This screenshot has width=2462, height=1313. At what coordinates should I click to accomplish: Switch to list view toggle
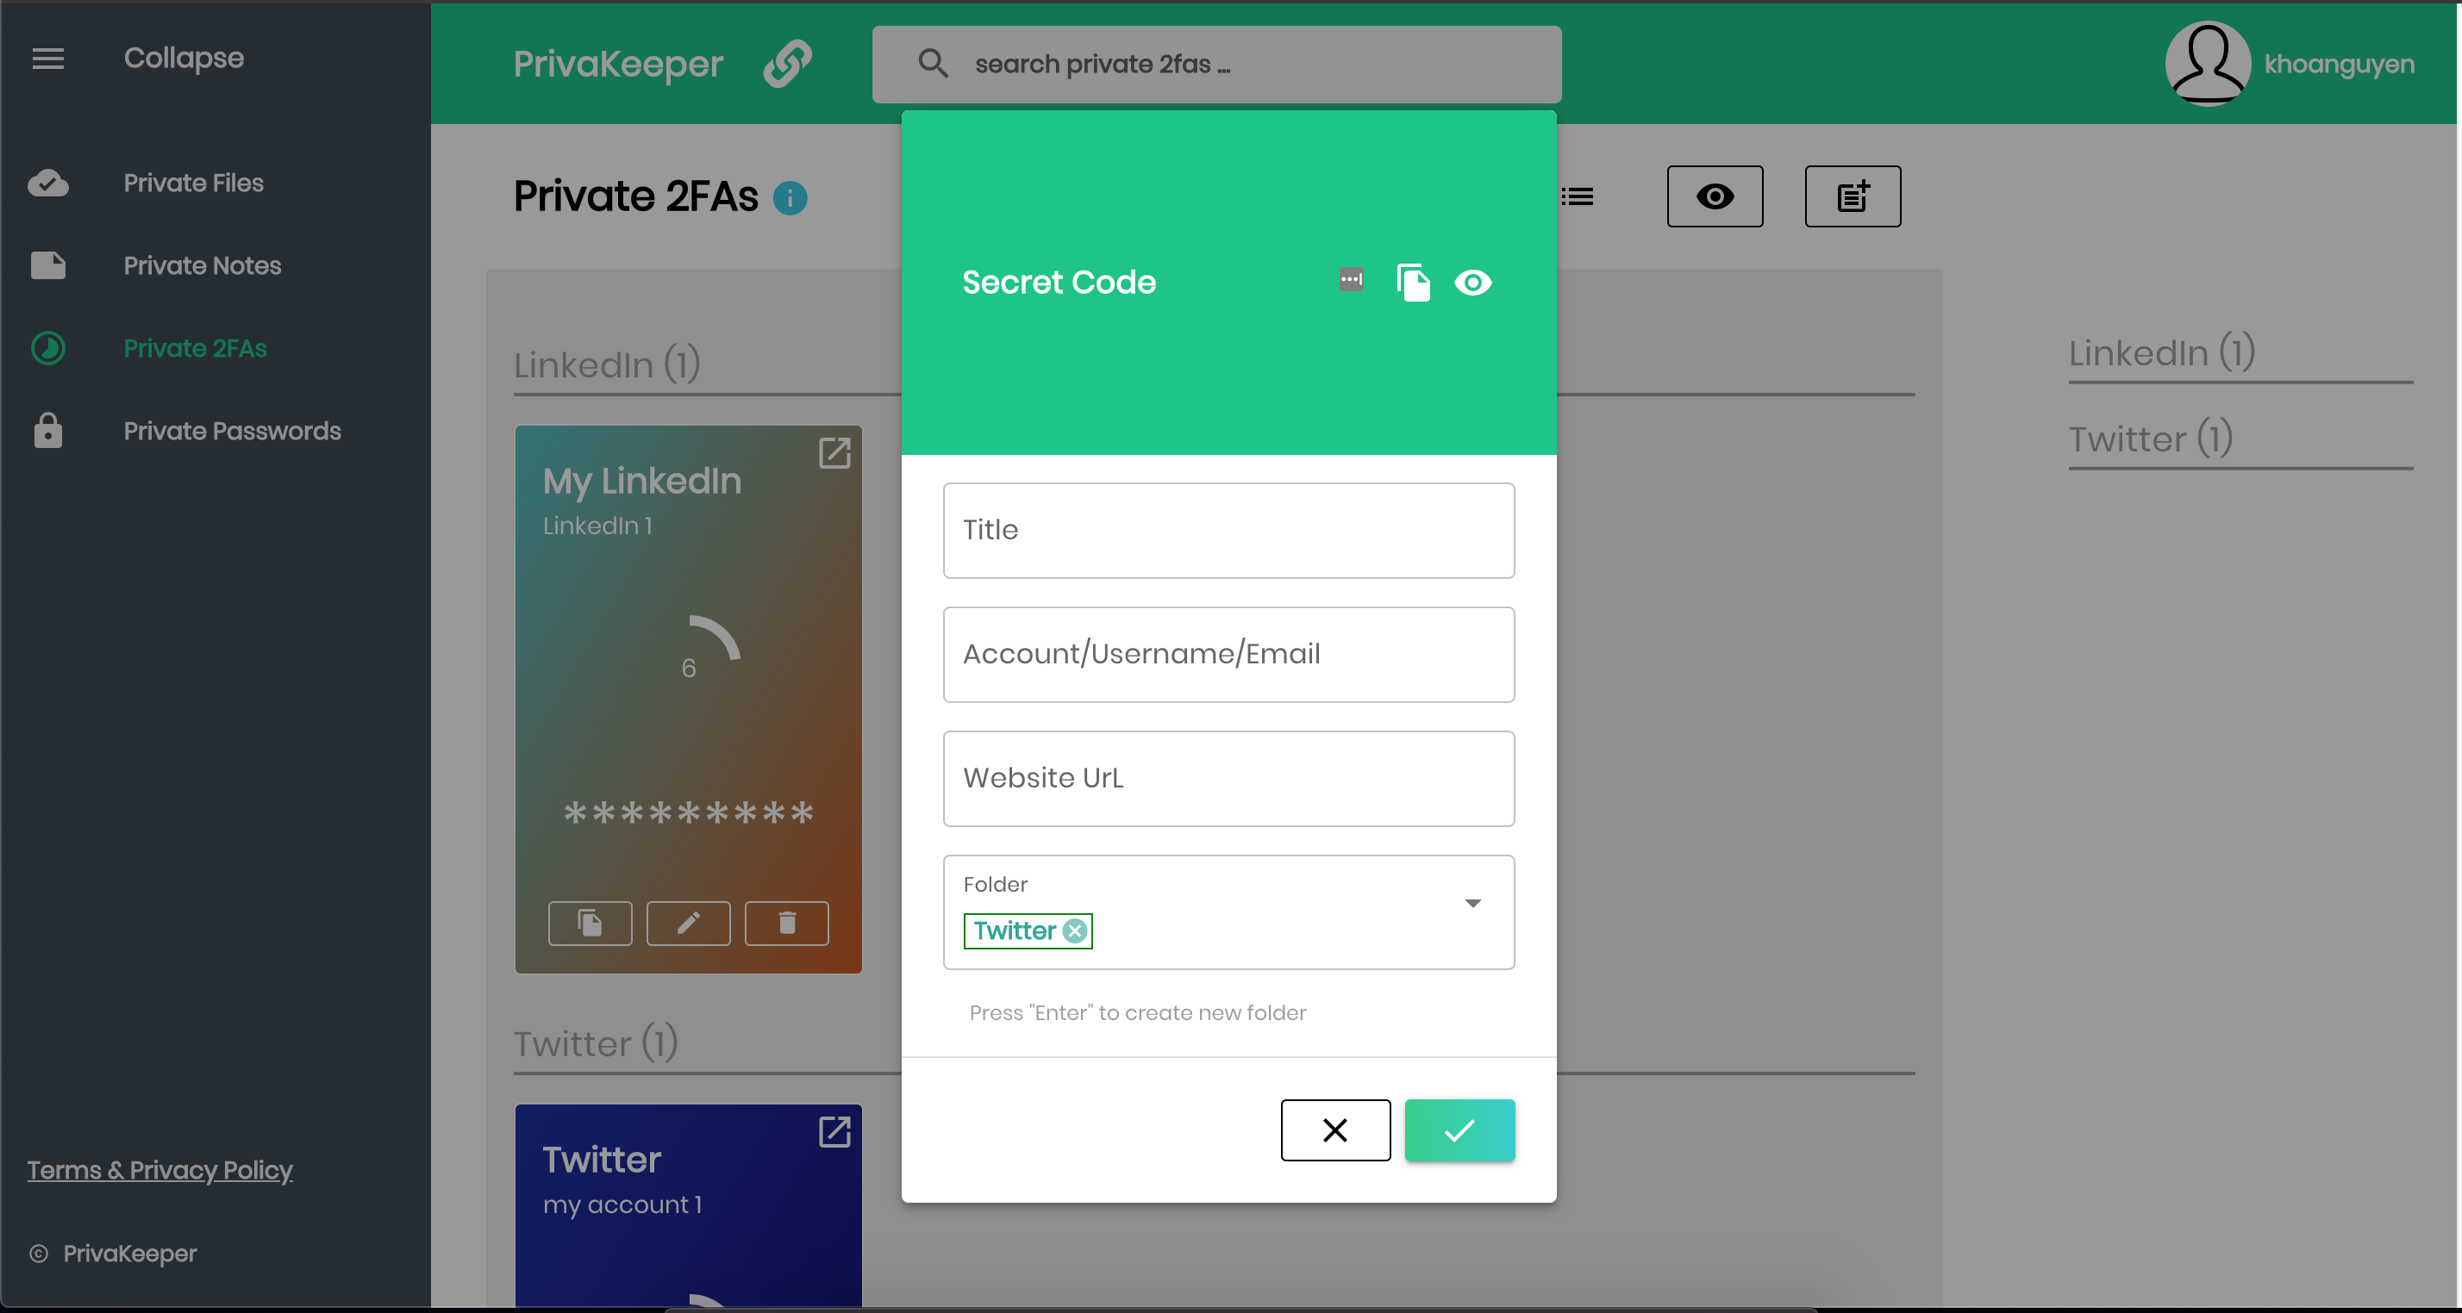pyautogui.click(x=1576, y=196)
